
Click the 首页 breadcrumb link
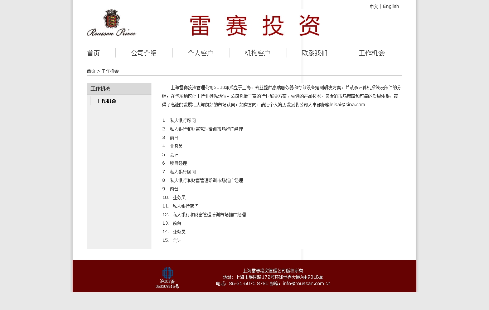tap(91, 71)
